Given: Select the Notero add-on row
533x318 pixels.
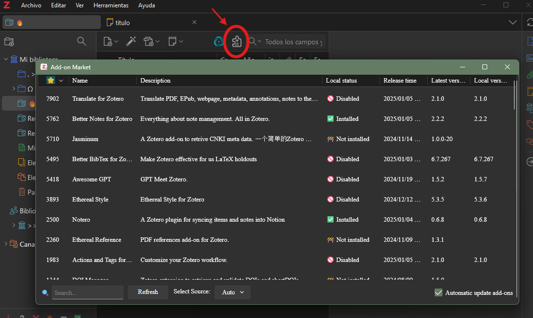Looking at the screenshot, I should tap(276, 220).
